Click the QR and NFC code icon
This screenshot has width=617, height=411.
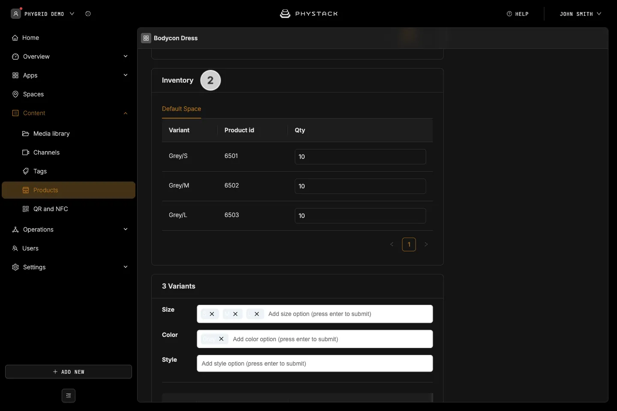[x=26, y=209]
